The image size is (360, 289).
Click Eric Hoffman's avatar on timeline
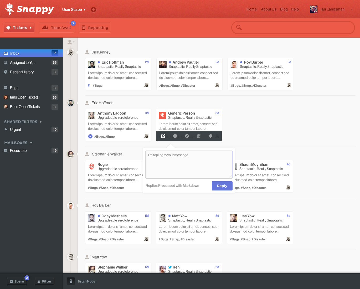pyautogui.click(x=71, y=103)
